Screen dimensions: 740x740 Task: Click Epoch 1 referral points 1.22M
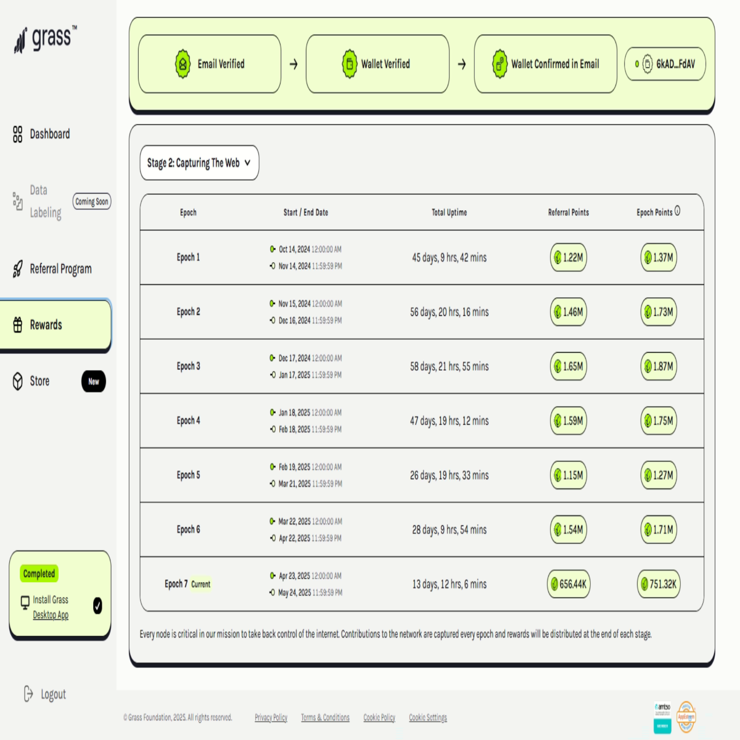click(x=569, y=257)
